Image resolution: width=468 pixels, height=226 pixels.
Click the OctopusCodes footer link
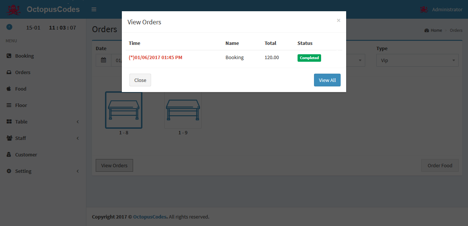pyautogui.click(x=150, y=217)
